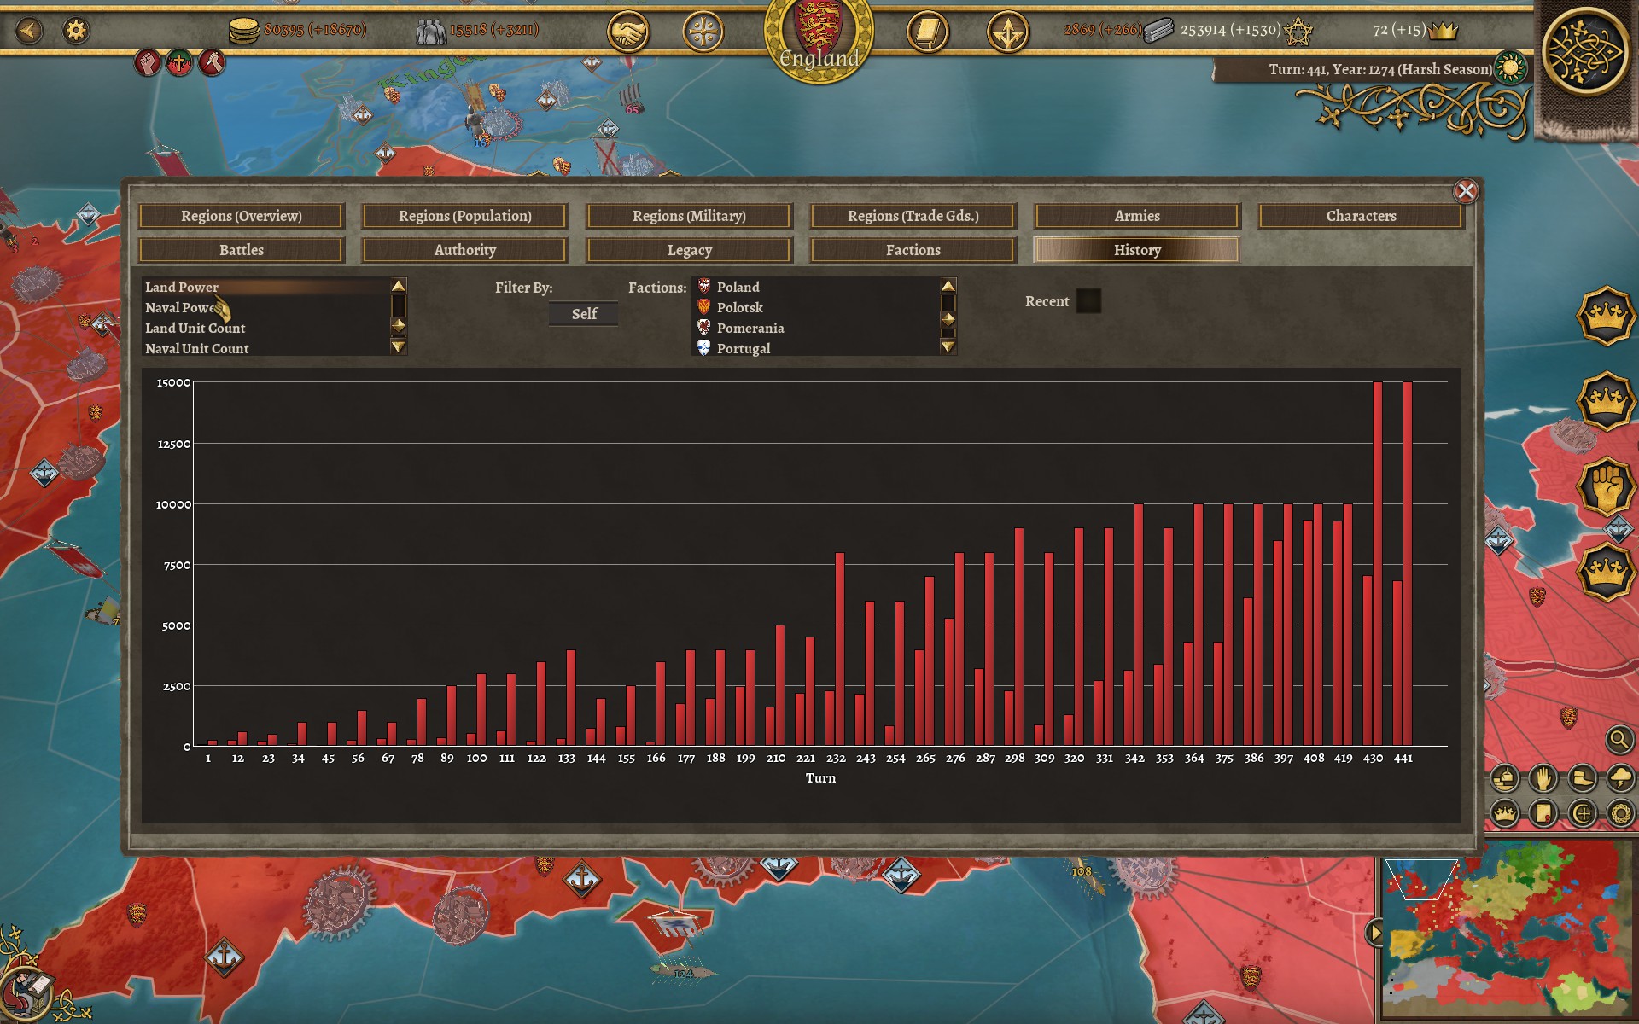The height and width of the screenshot is (1024, 1639).
Task: Open the Authority tab
Action: (465, 250)
